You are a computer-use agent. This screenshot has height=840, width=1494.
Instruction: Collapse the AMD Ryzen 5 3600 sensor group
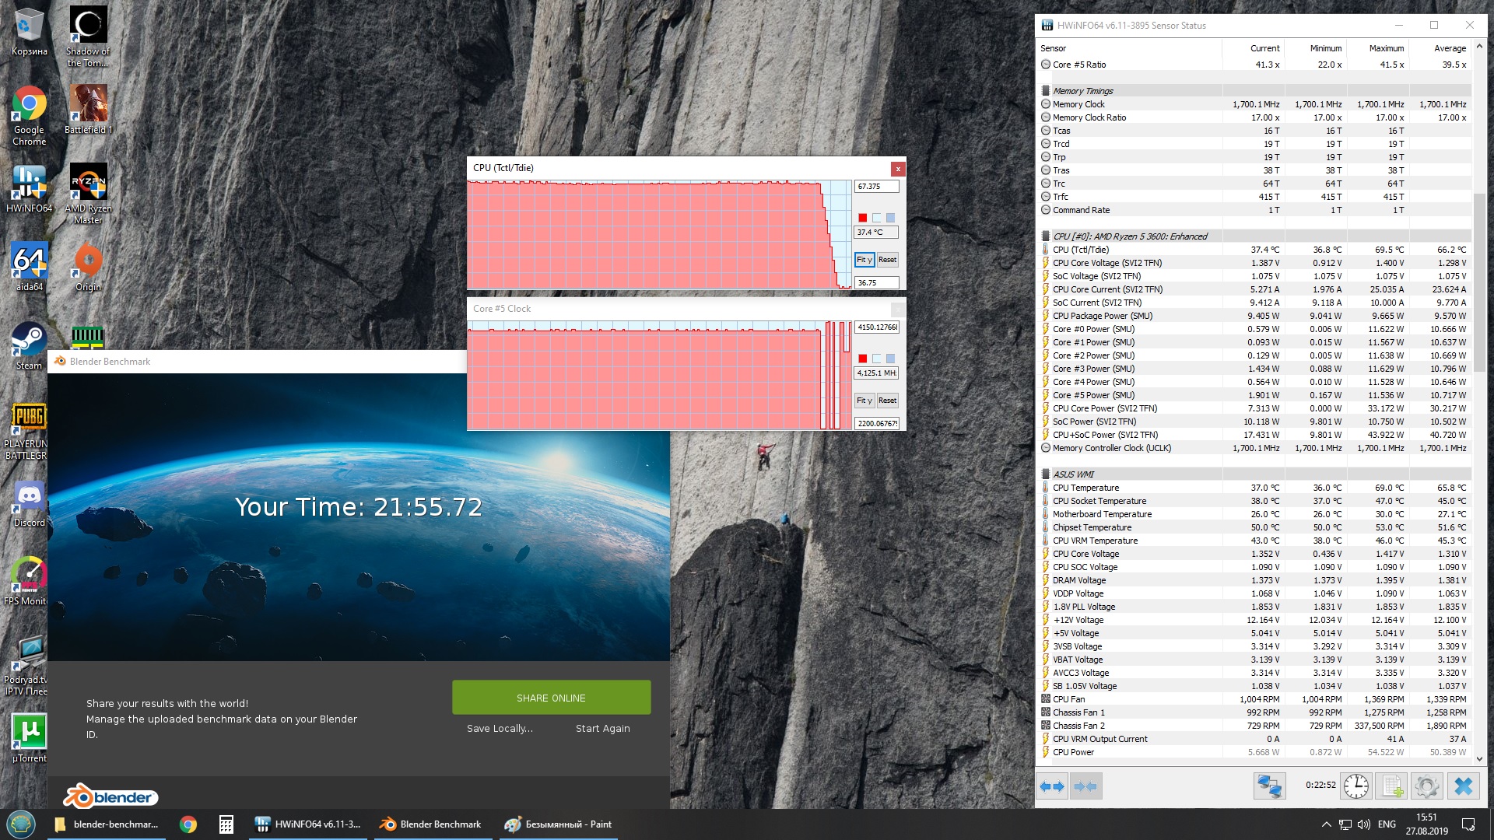(1046, 236)
